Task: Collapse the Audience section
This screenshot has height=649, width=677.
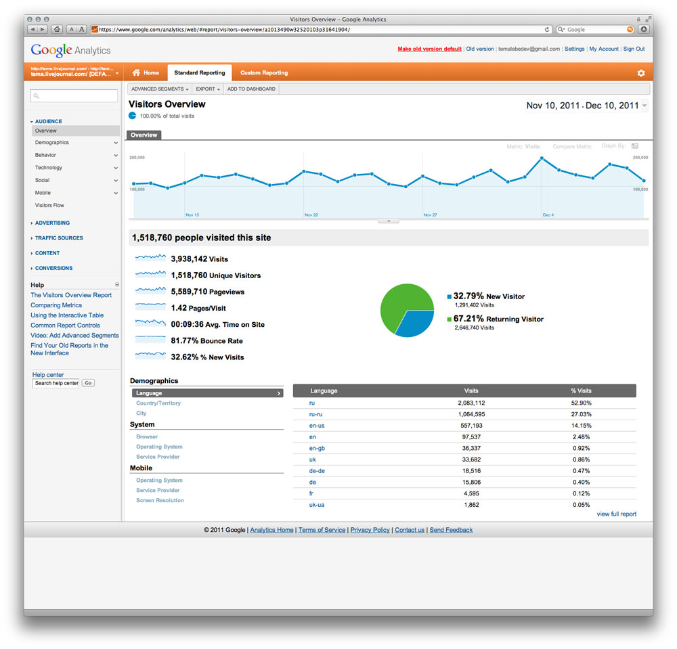Action: tap(46, 121)
